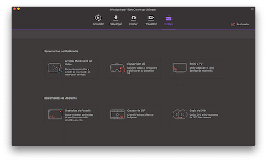Click 'Emitir videos al TV' description
Viewport: 267px width, 162px height.
pos(202,69)
